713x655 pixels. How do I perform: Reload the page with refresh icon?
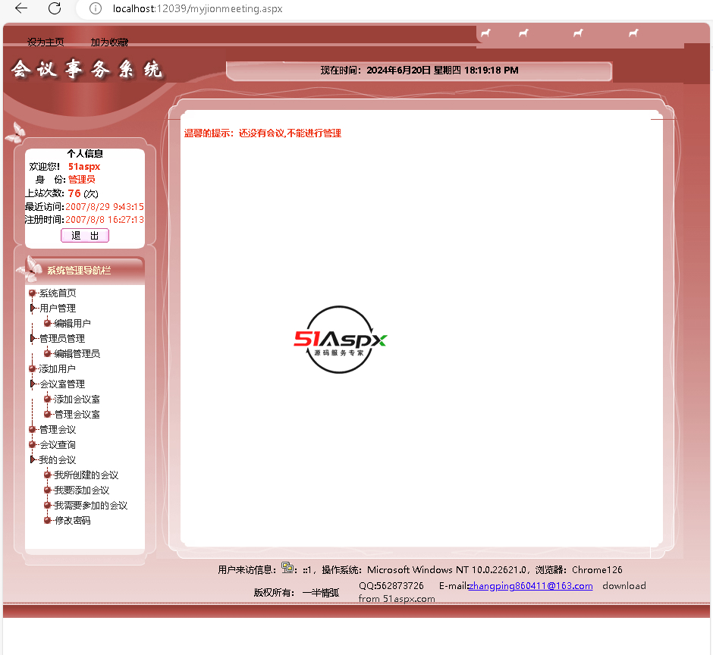(x=55, y=8)
